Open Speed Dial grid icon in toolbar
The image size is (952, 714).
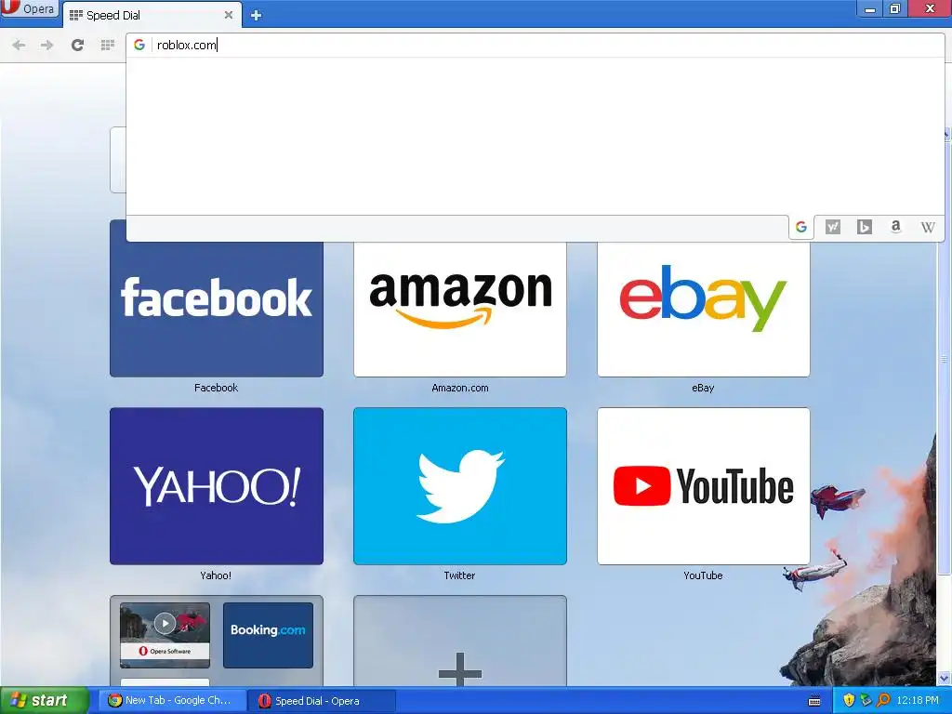click(108, 45)
